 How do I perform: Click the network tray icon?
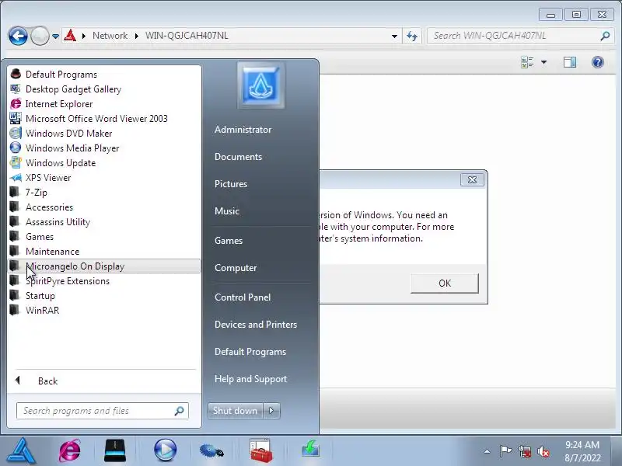pos(525,451)
